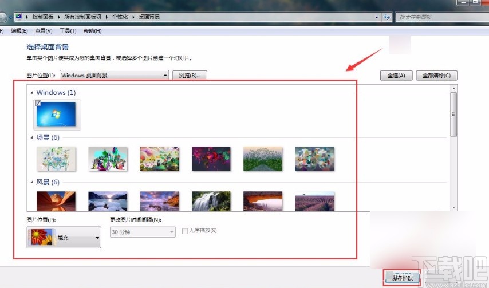
Task: Click the 全选(A) button
Action: [396, 76]
